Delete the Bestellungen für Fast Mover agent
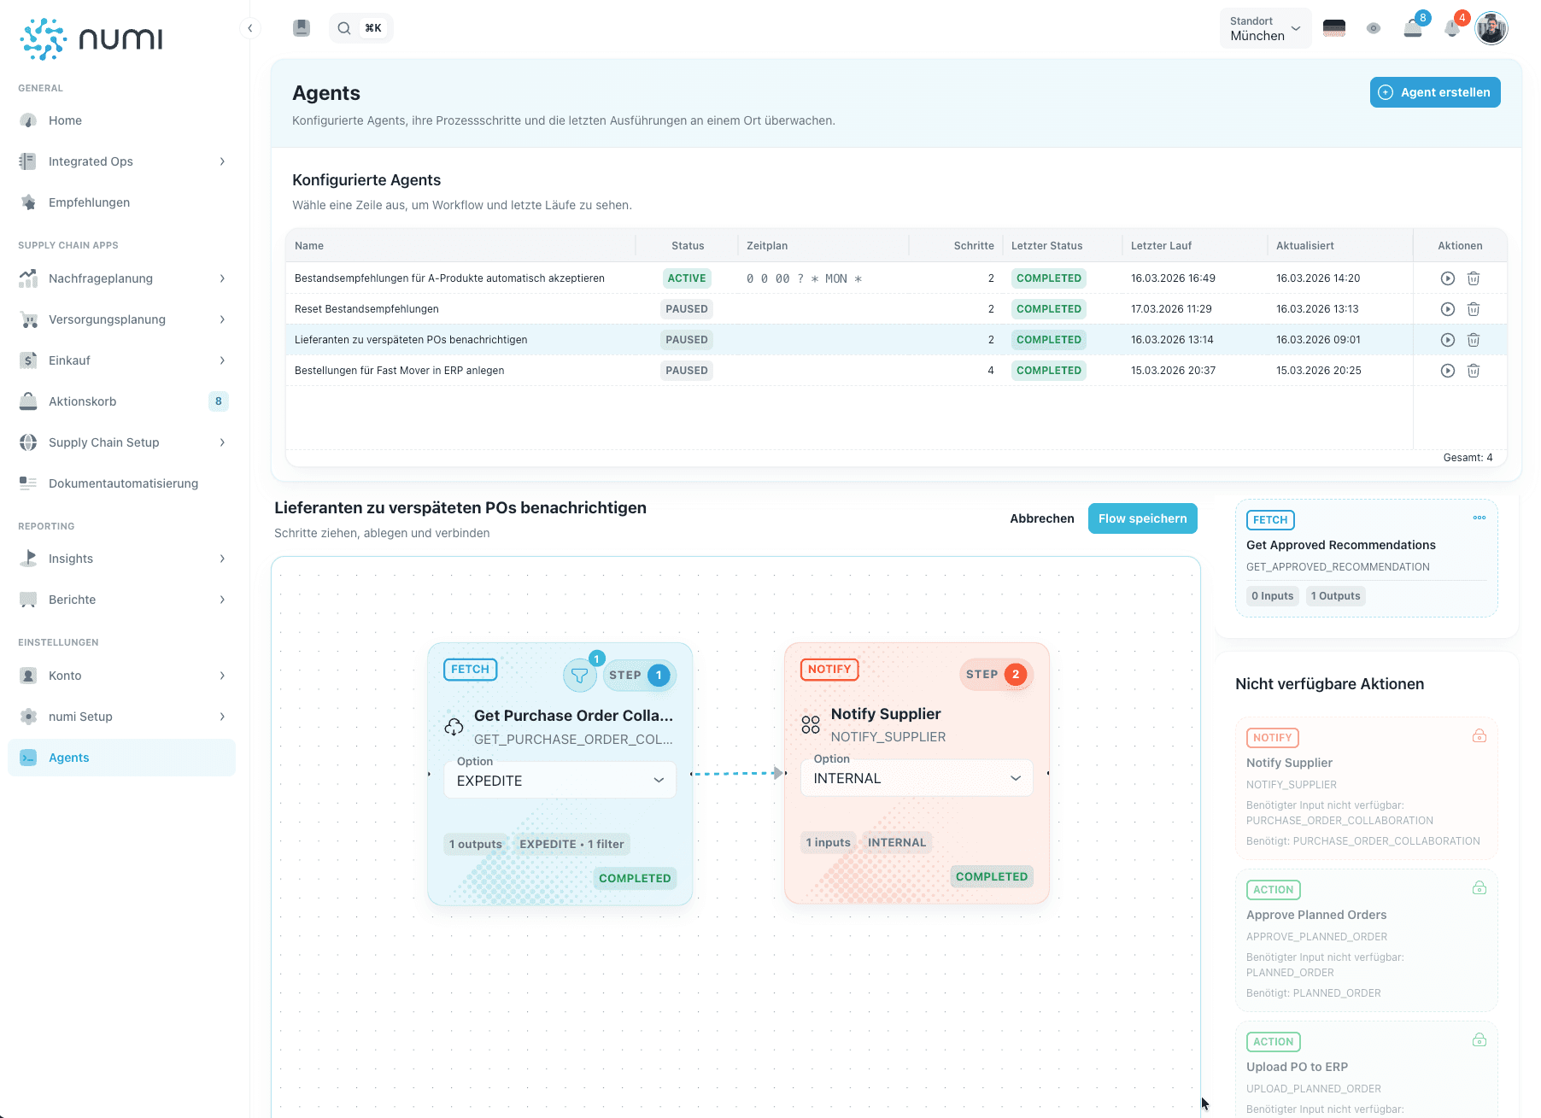The width and height of the screenshot is (1541, 1118). click(1474, 371)
